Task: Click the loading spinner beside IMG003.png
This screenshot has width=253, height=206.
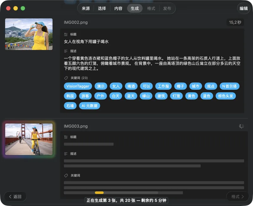Action: point(242,126)
